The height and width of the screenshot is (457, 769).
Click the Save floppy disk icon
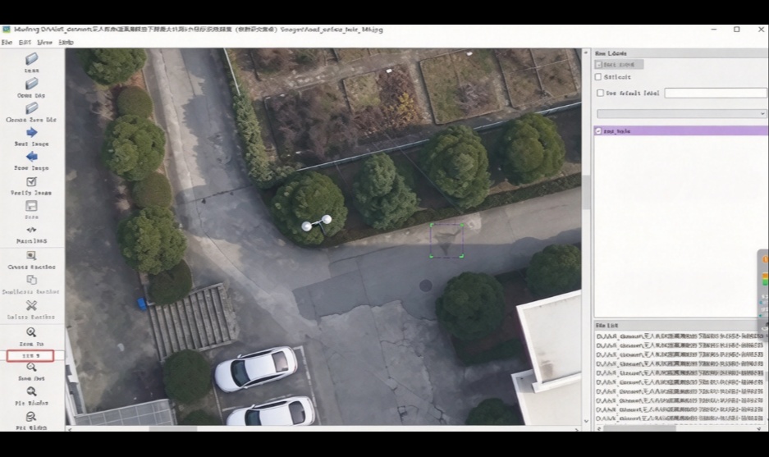(31, 205)
